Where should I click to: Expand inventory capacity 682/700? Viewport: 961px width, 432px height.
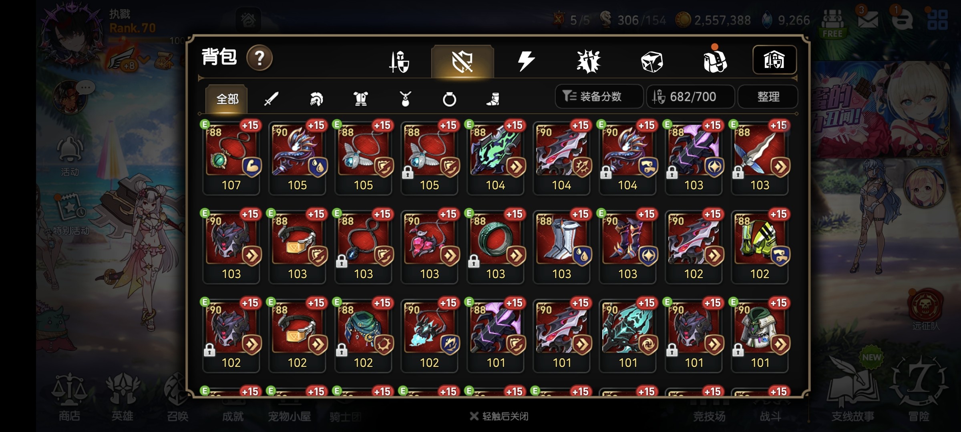[x=691, y=96]
